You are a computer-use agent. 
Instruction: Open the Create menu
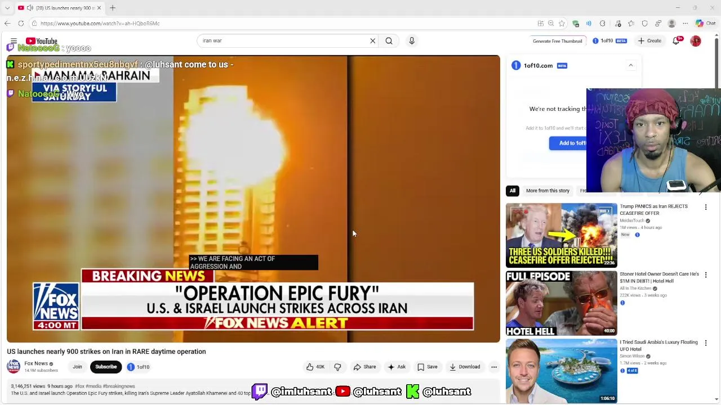649,40
